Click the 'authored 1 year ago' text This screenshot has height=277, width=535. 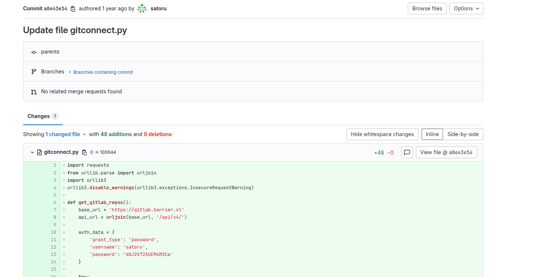point(103,8)
